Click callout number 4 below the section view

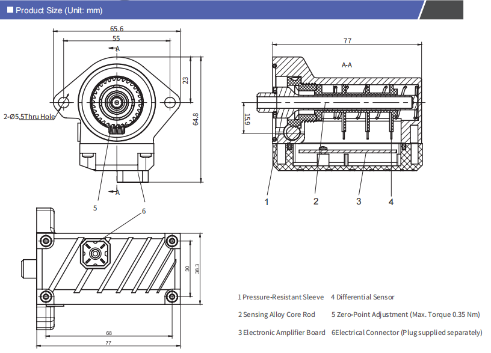391,201
